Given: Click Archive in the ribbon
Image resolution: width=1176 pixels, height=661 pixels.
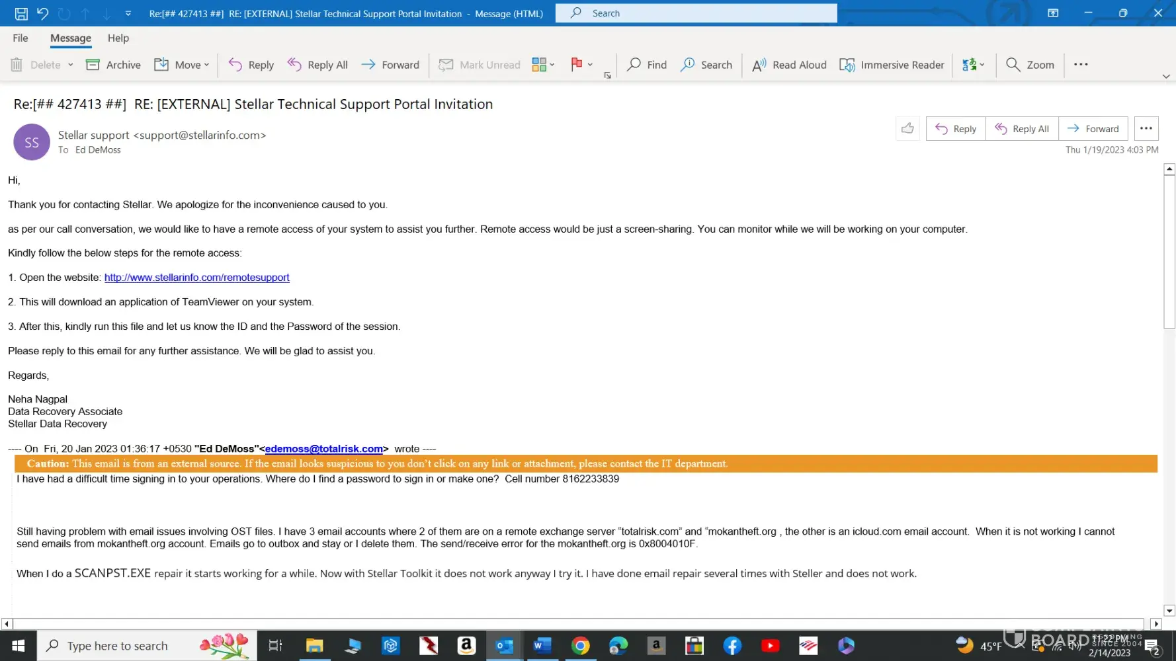Looking at the screenshot, I should coord(114,65).
